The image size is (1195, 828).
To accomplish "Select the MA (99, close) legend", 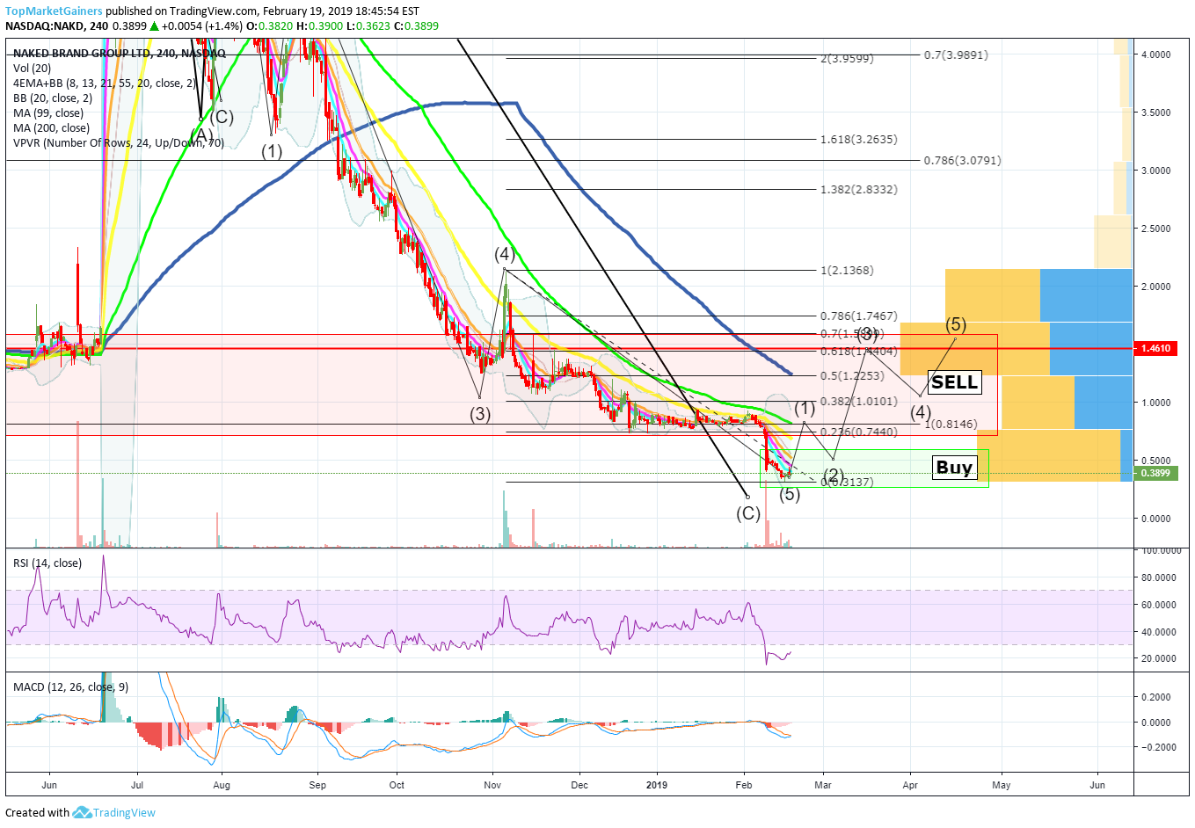I will coord(48,113).
